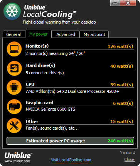Screen dimensions: 140x166
Task: Click the www.uniblue.com text
Action: point(17,161)
